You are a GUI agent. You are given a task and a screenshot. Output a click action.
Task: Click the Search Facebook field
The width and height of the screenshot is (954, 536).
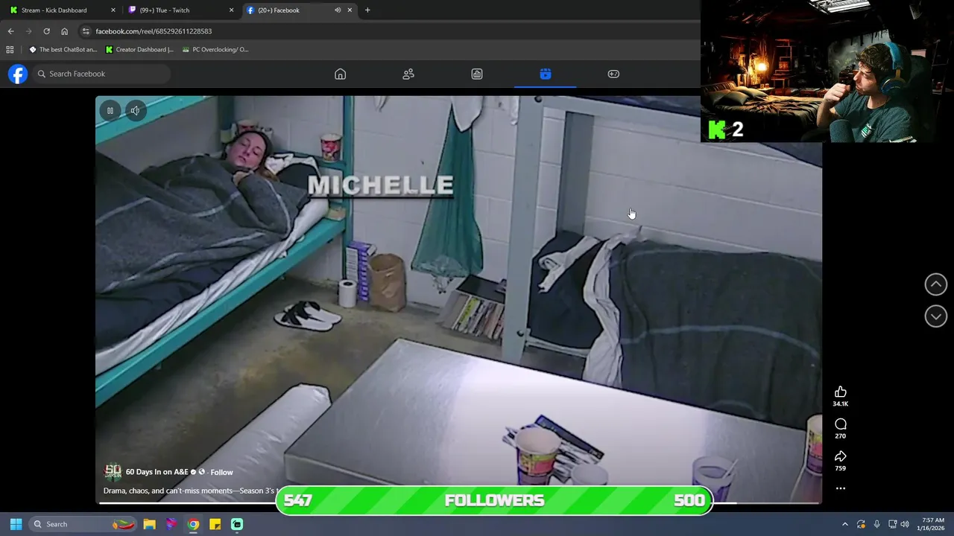[x=101, y=74]
